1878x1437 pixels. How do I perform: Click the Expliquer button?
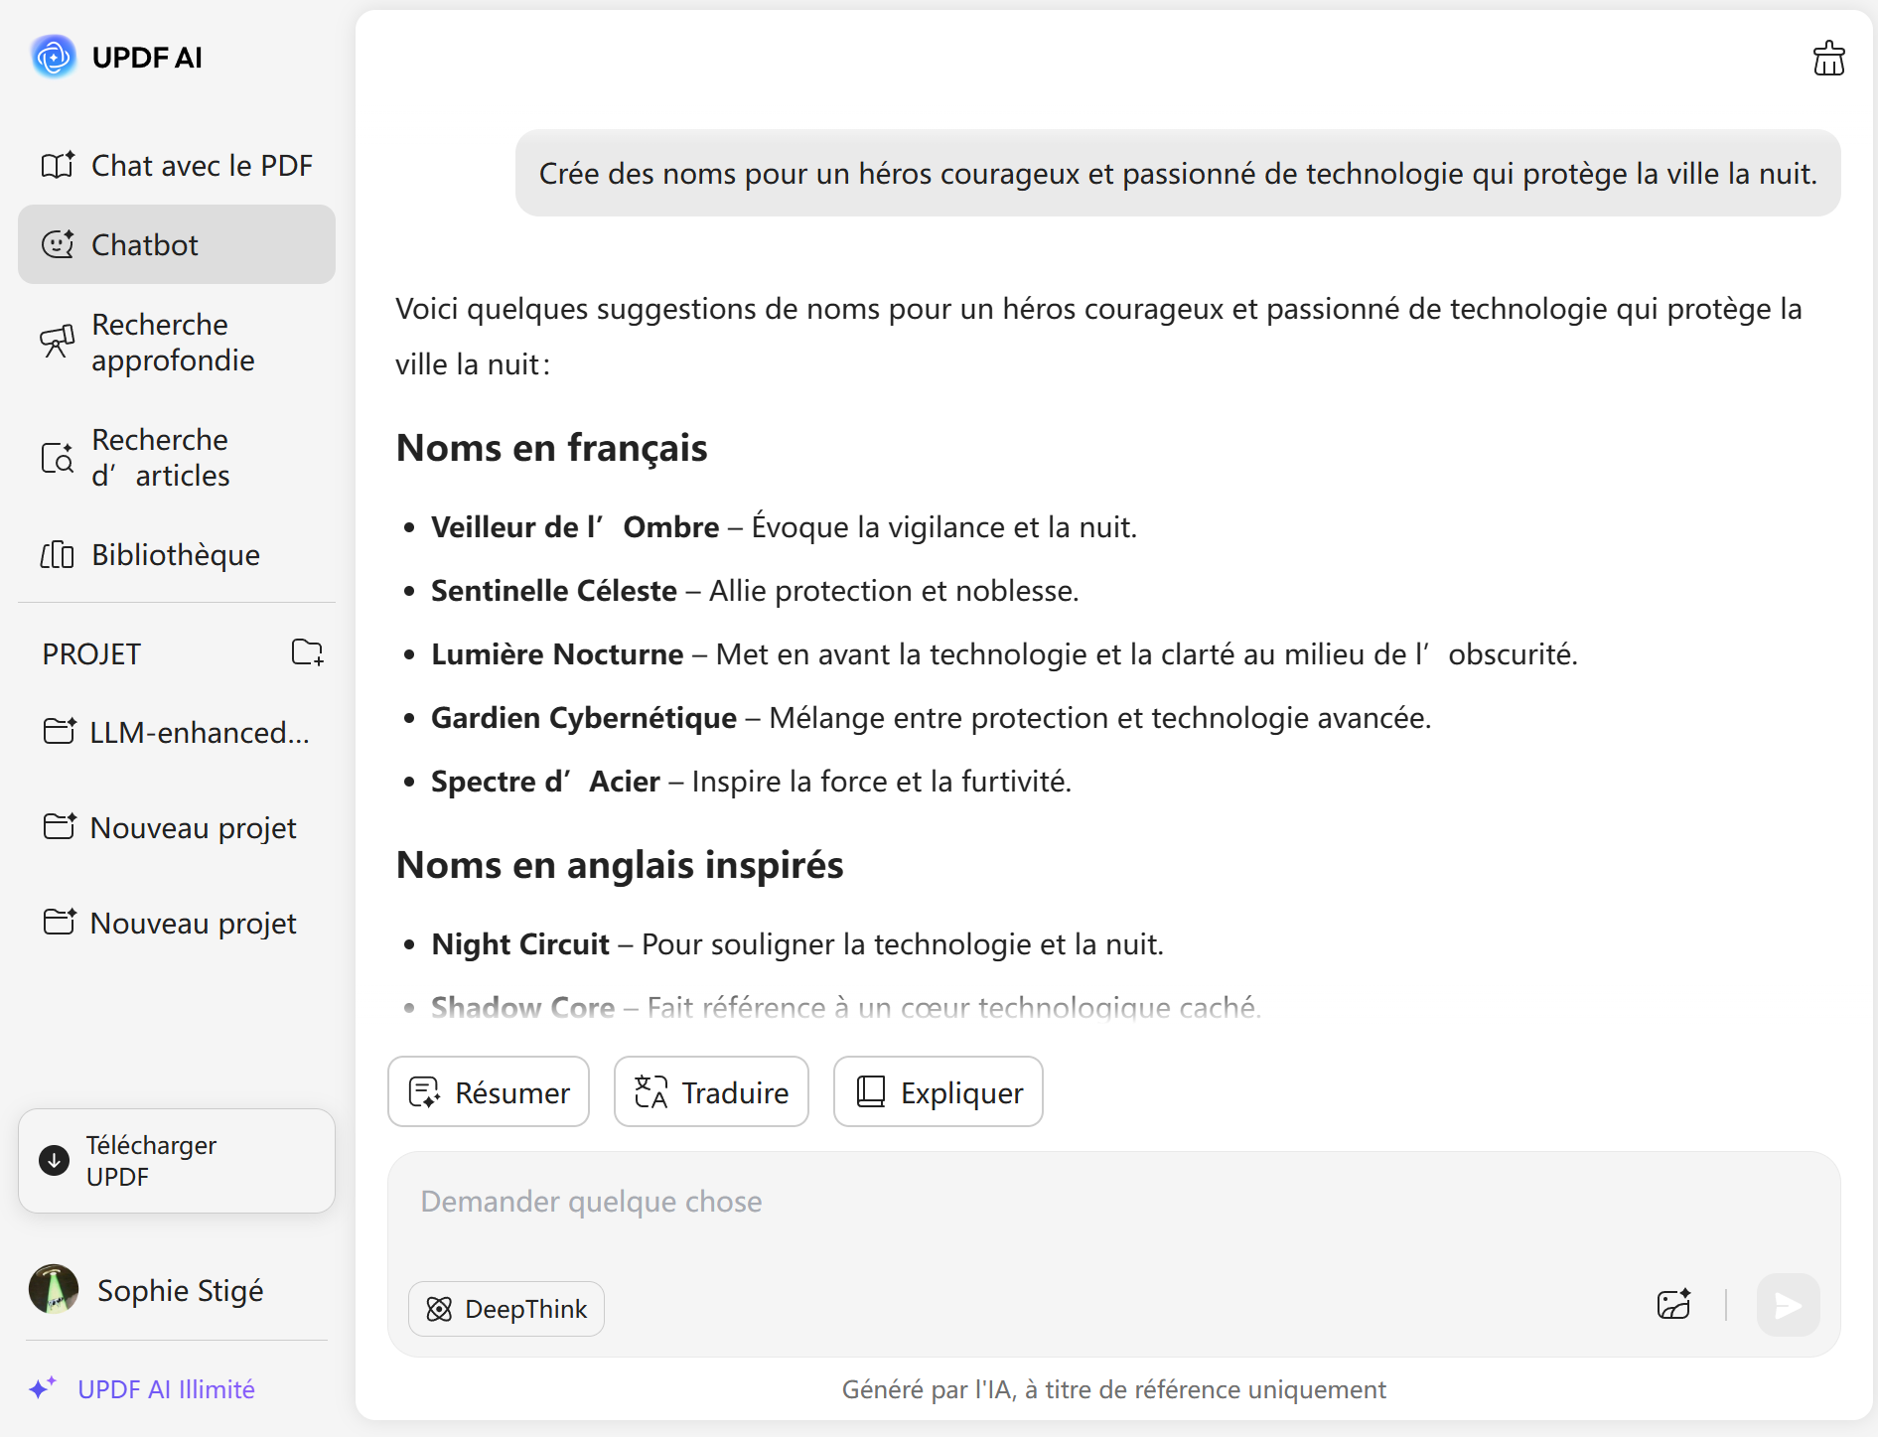click(x=938, y=1091)
